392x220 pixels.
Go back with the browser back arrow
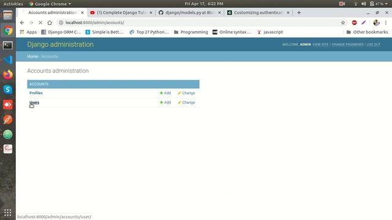point(22,23)
